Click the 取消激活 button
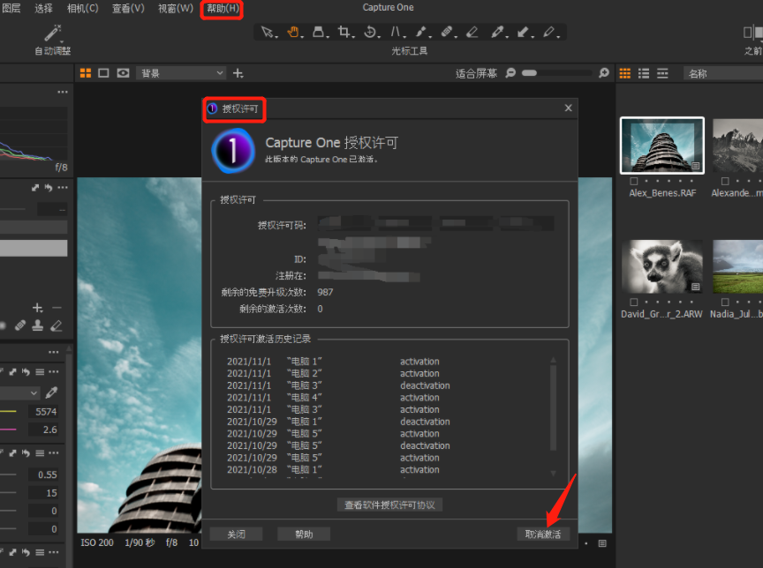This screenshot has width=763, height=568. pos(543,534)
